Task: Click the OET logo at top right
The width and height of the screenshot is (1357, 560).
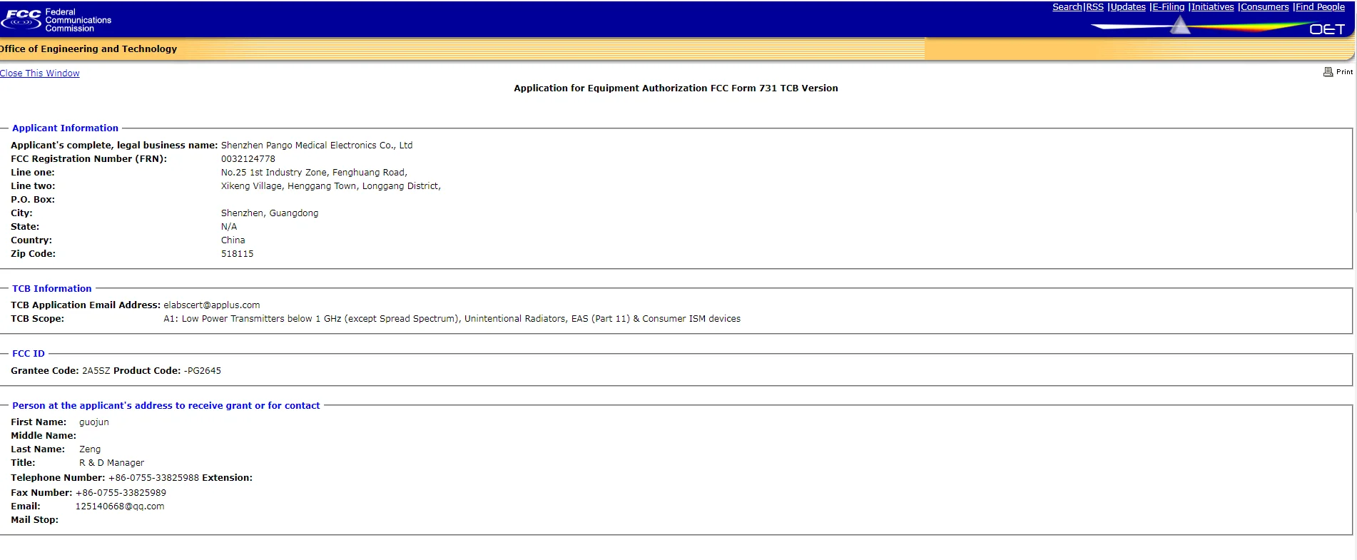Action: click(1326, 29)
